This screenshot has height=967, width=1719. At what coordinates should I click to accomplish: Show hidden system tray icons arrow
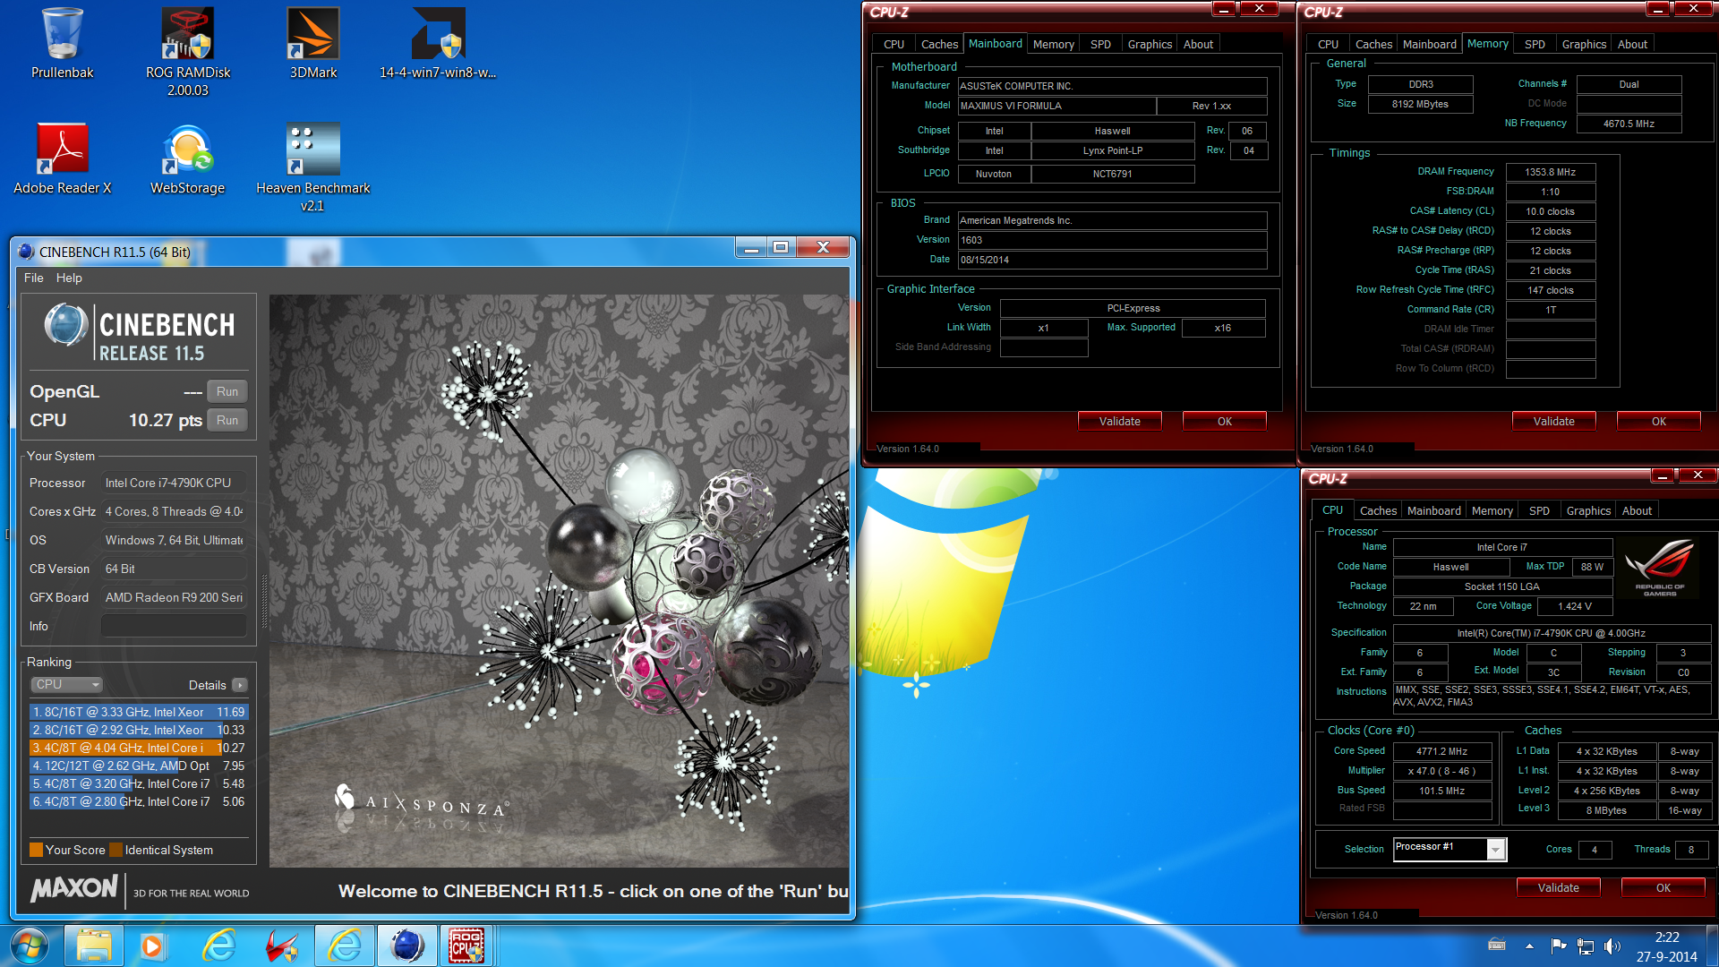click(1529, 946)
